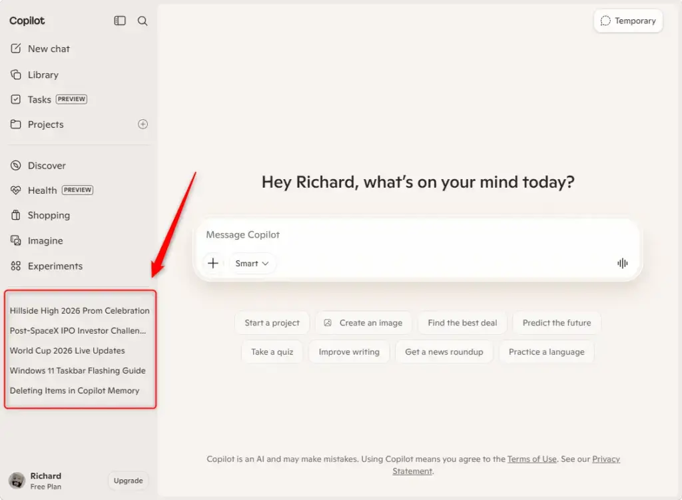This screenshot has height=500, width=682.
Task: Open Hillside High 2026 Prom Celebration chat
Action: 80,311
